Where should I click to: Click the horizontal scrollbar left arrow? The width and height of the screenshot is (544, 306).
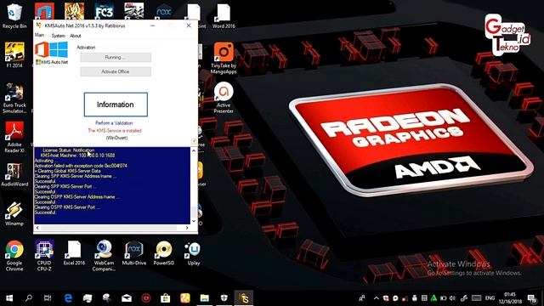click(x=37, y=228)
